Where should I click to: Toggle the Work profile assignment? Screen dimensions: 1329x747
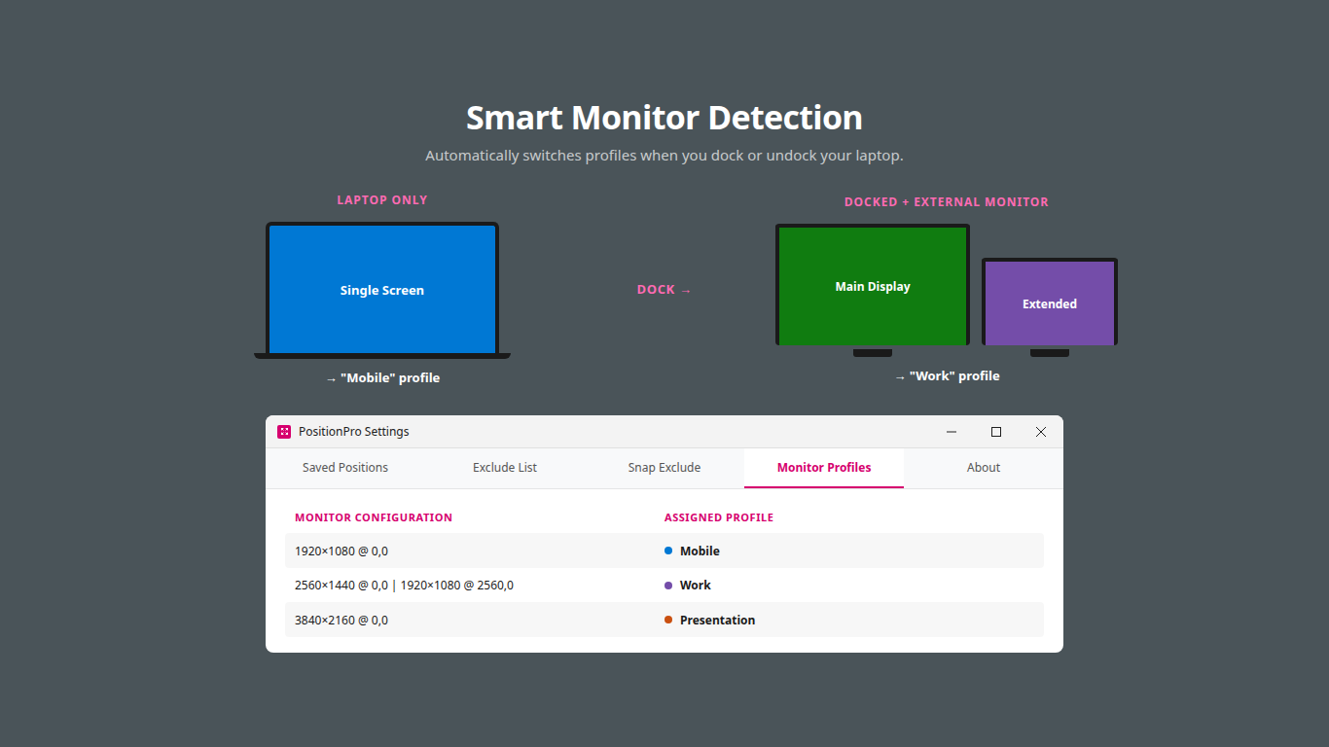[x=696, y=585]
